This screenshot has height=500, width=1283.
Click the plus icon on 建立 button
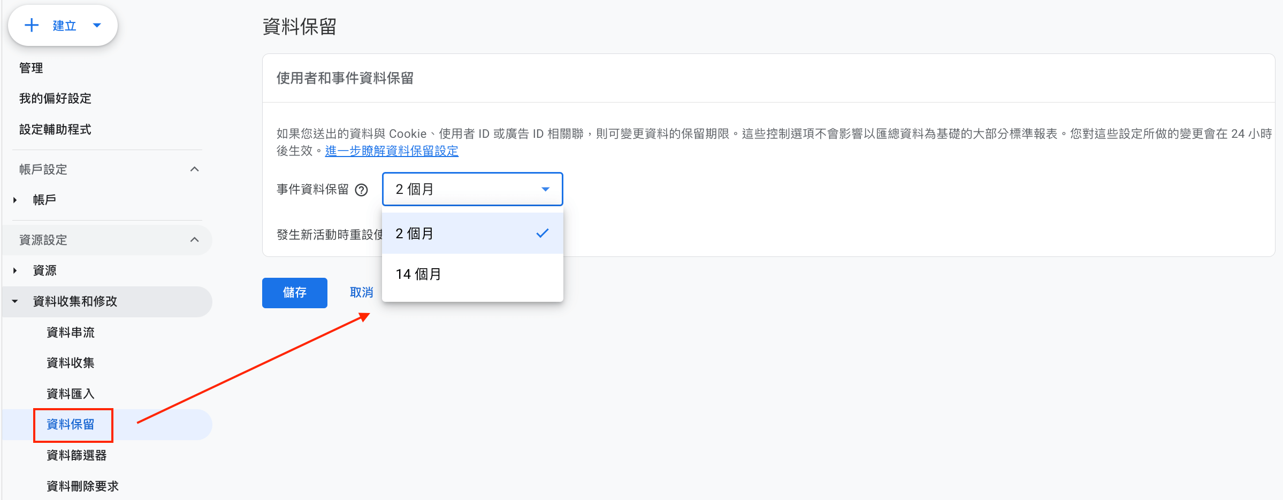tap(32, 25)
